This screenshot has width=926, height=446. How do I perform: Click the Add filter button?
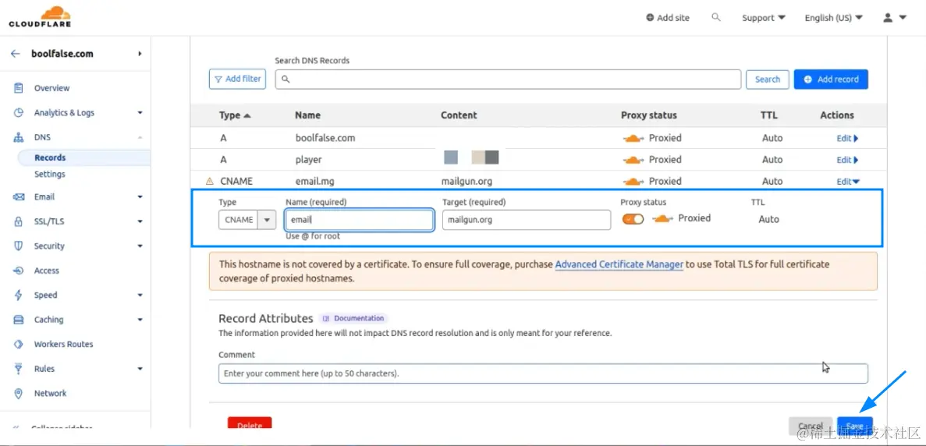pyautogui.click(x=237, y=79)
